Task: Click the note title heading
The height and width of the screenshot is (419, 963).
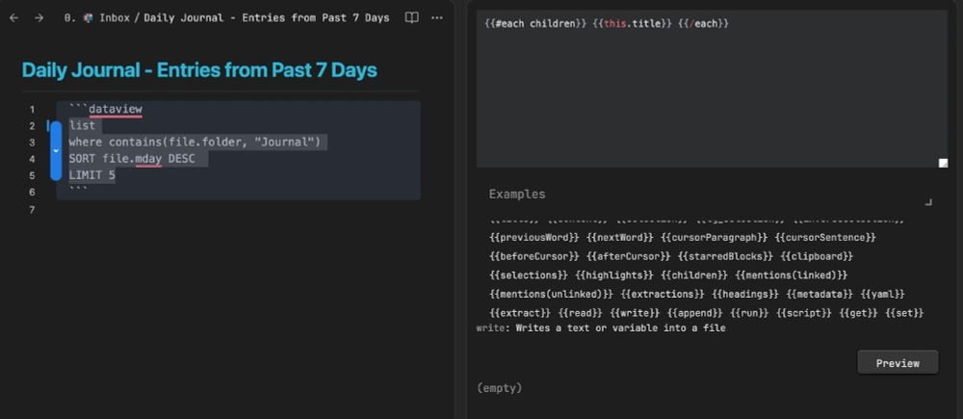Action: pos(199,70)
